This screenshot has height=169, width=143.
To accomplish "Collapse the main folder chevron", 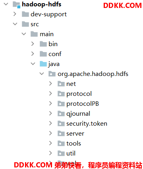I will 24,34.
